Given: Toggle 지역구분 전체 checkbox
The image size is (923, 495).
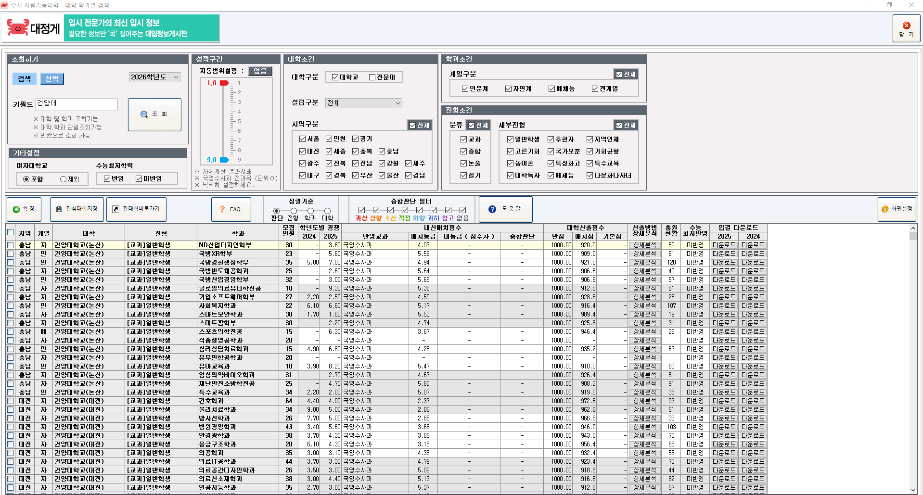Looking at the screenshot, I should 412,125.
